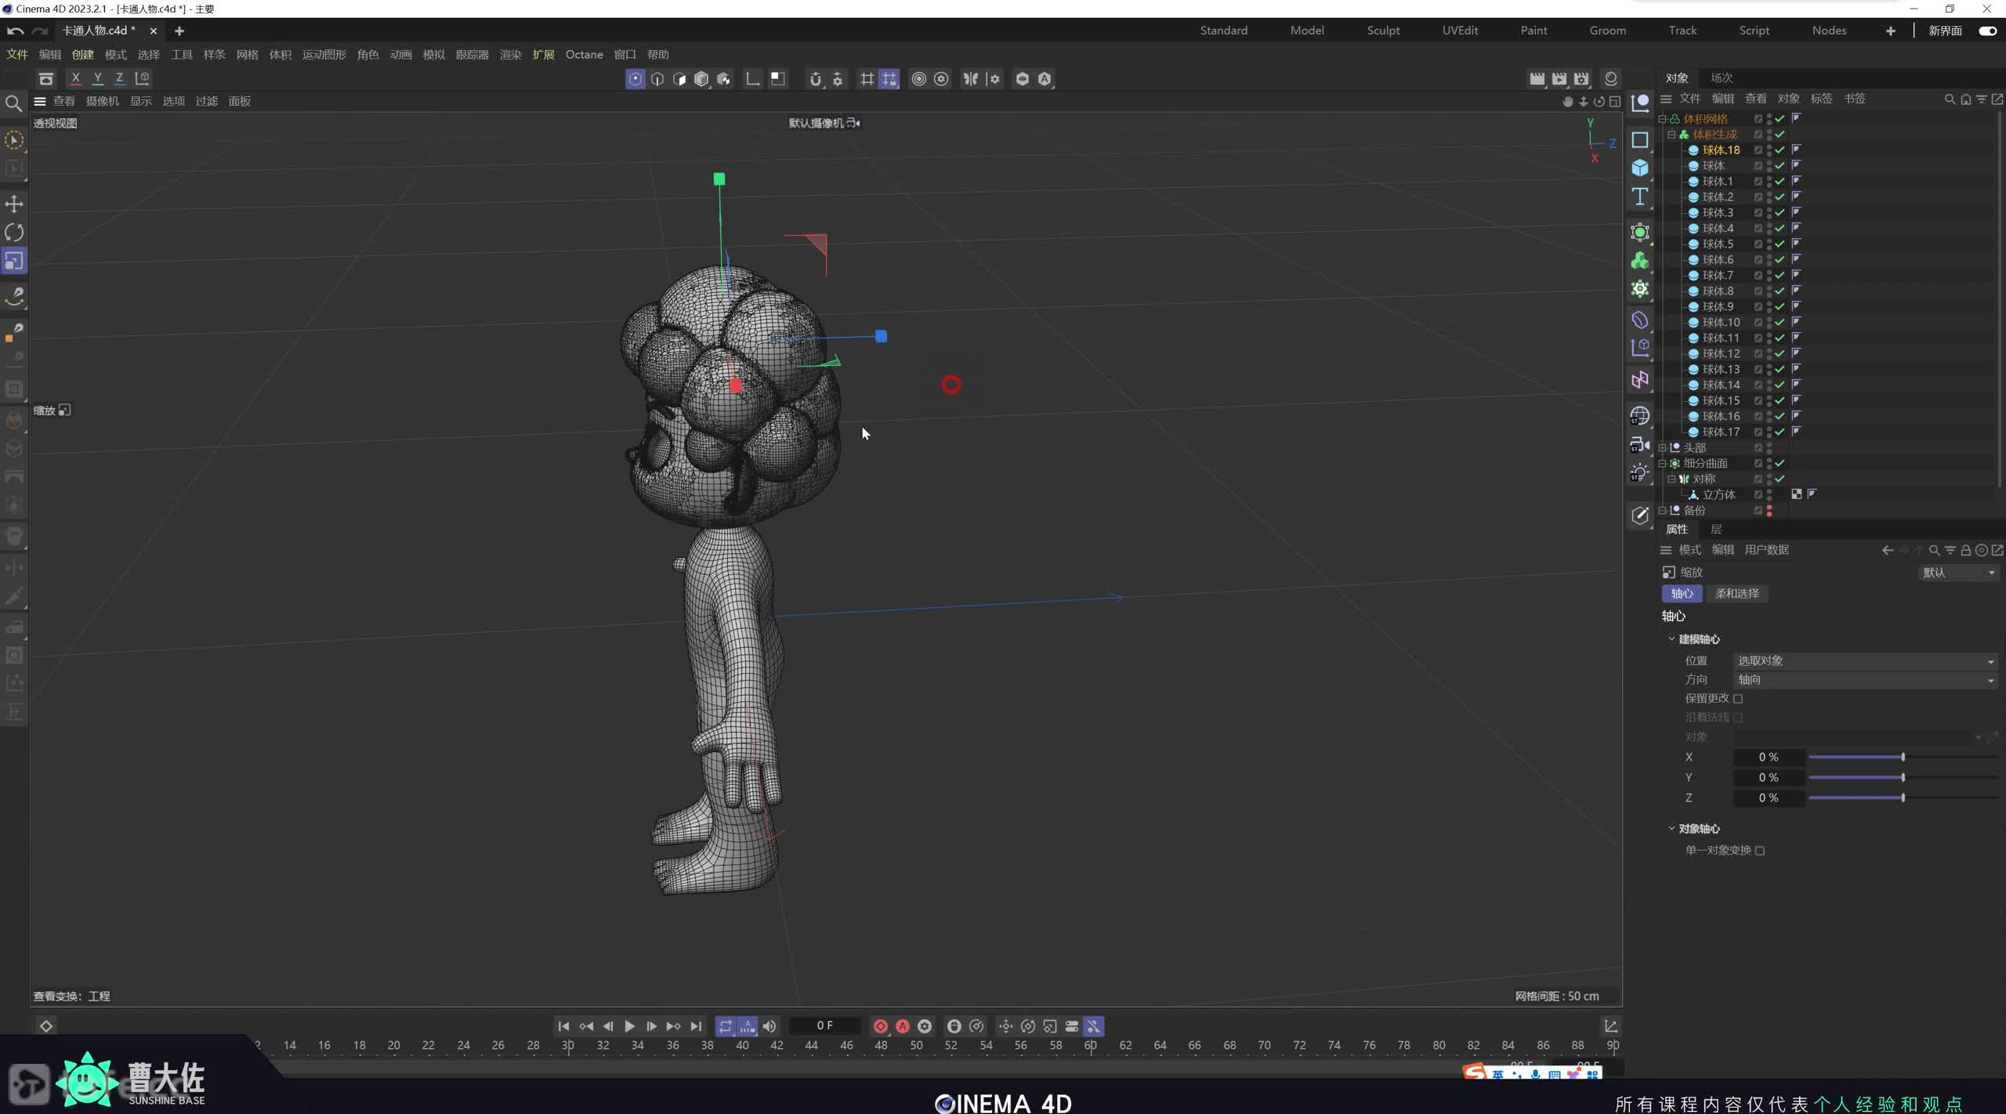The height and width of the screenshot is (1114, 2006).
Task: Adjust the X axis percentage slider
Action: [1903, 757]
